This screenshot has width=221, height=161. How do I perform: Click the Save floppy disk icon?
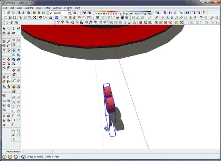(14, 17)
